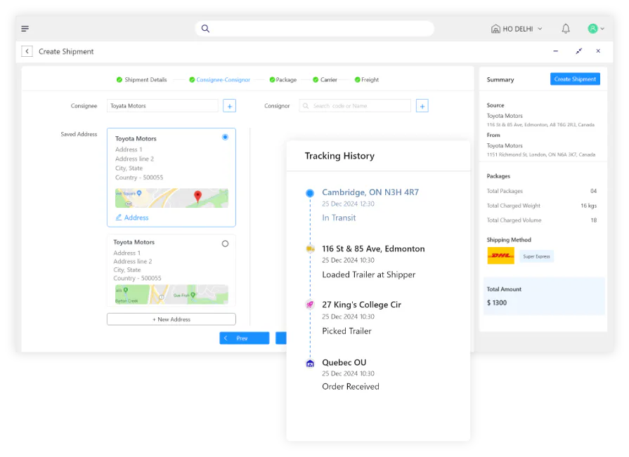Expand the HO DELHI location dropdown
Screen dimensions: 629x457
point(540,29)
